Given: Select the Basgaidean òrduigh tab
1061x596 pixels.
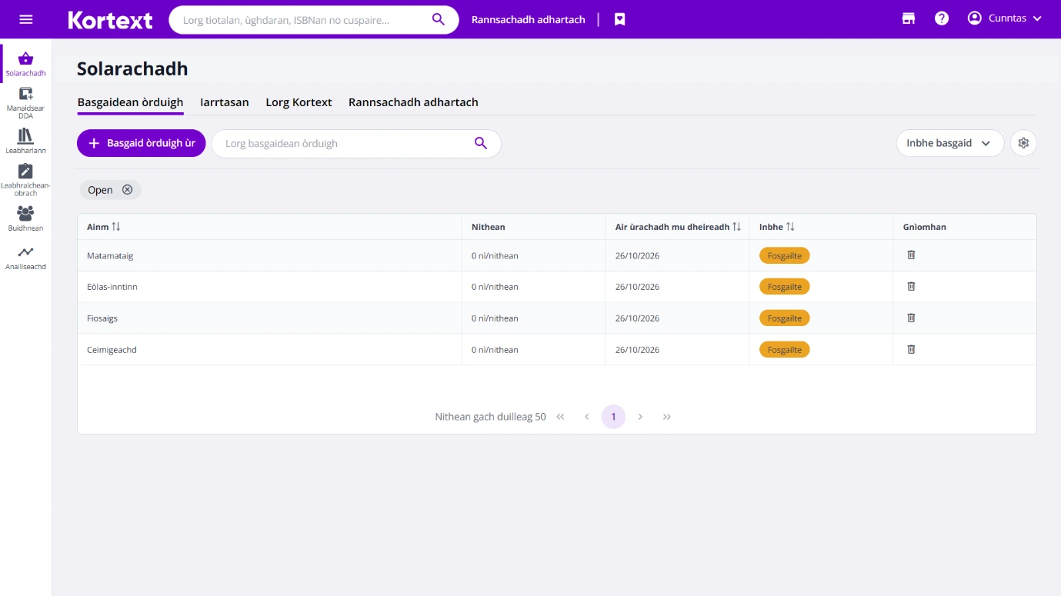Looking at the screenshot, I should [x=131, y=102].
